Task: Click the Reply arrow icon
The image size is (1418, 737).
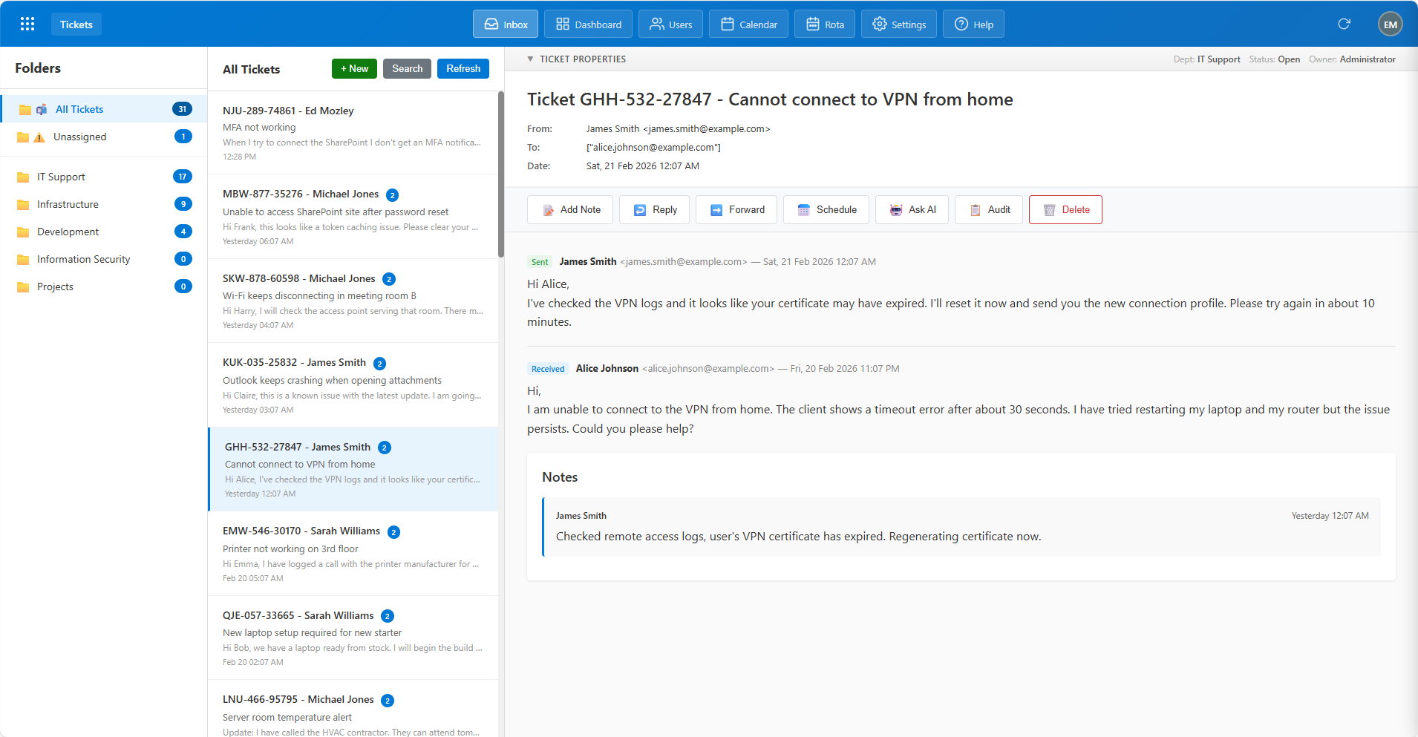Action: [640, 210]
